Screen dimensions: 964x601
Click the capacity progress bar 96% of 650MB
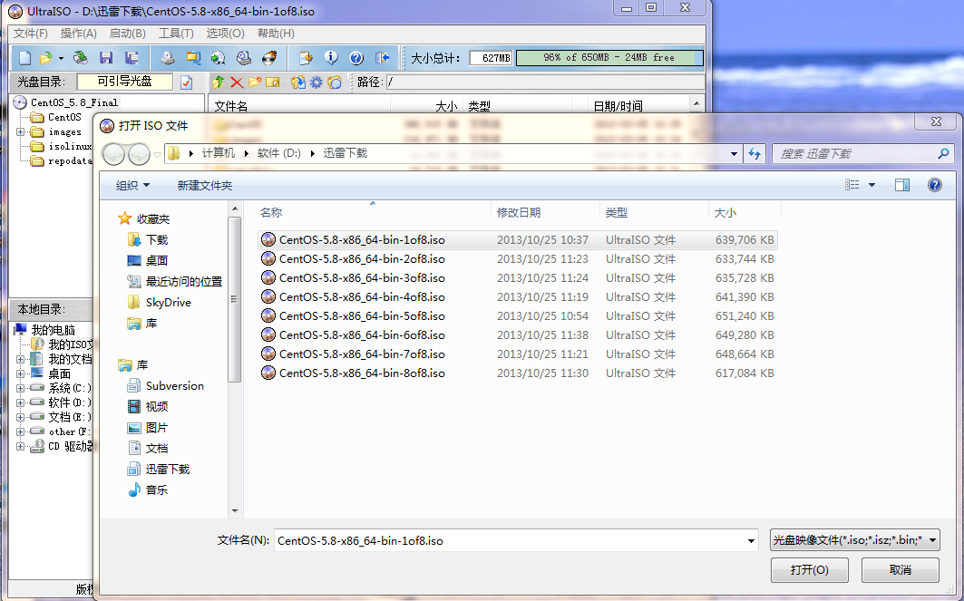pos(609,58)
